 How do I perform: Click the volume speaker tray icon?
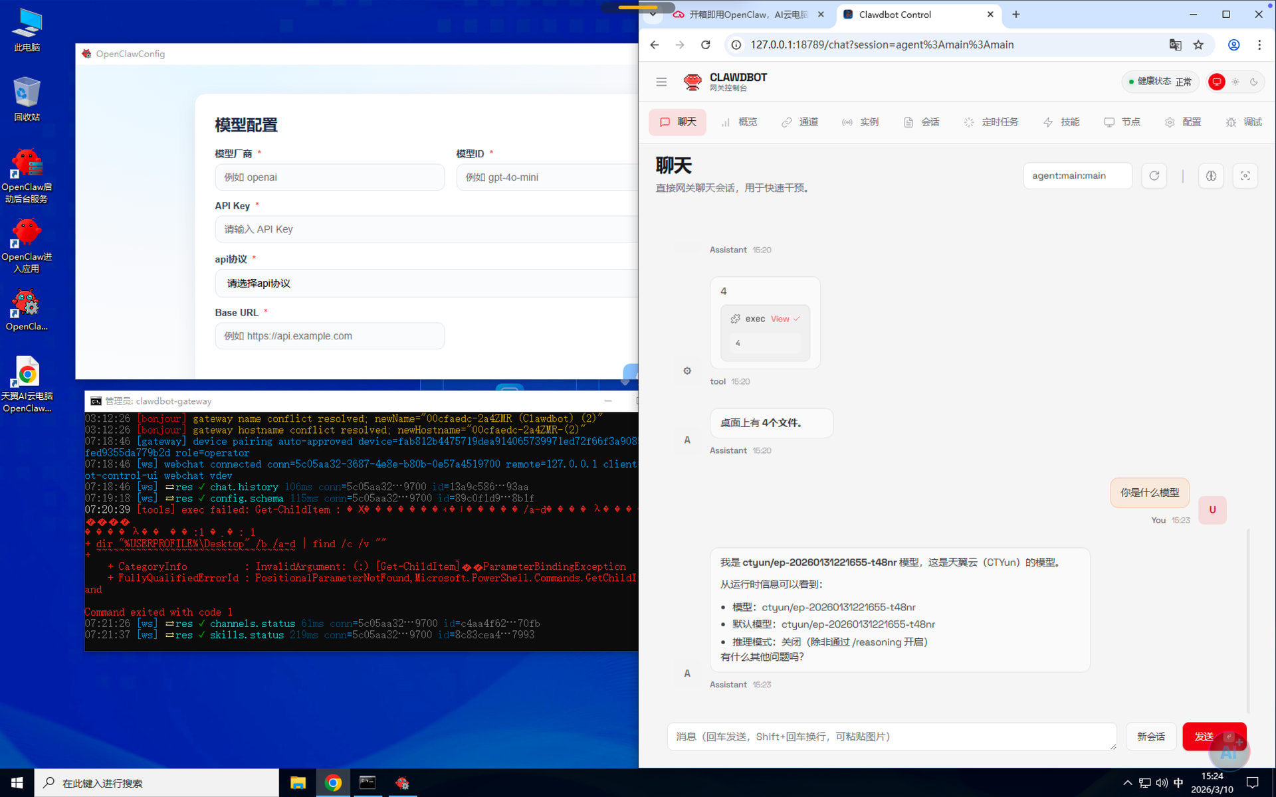(1162, 783)
